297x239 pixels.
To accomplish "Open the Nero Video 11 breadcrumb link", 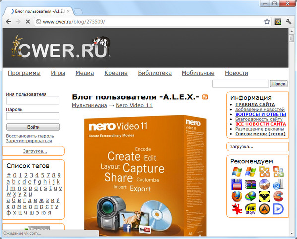I will point(134,105).
